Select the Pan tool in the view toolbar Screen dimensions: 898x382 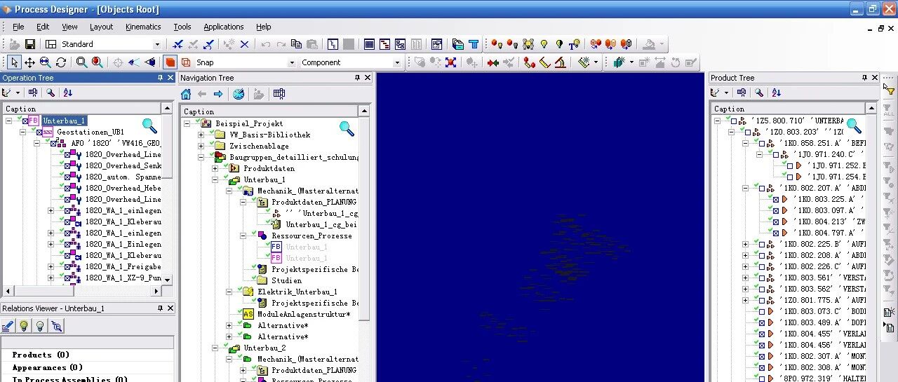(x=29, y=62)
